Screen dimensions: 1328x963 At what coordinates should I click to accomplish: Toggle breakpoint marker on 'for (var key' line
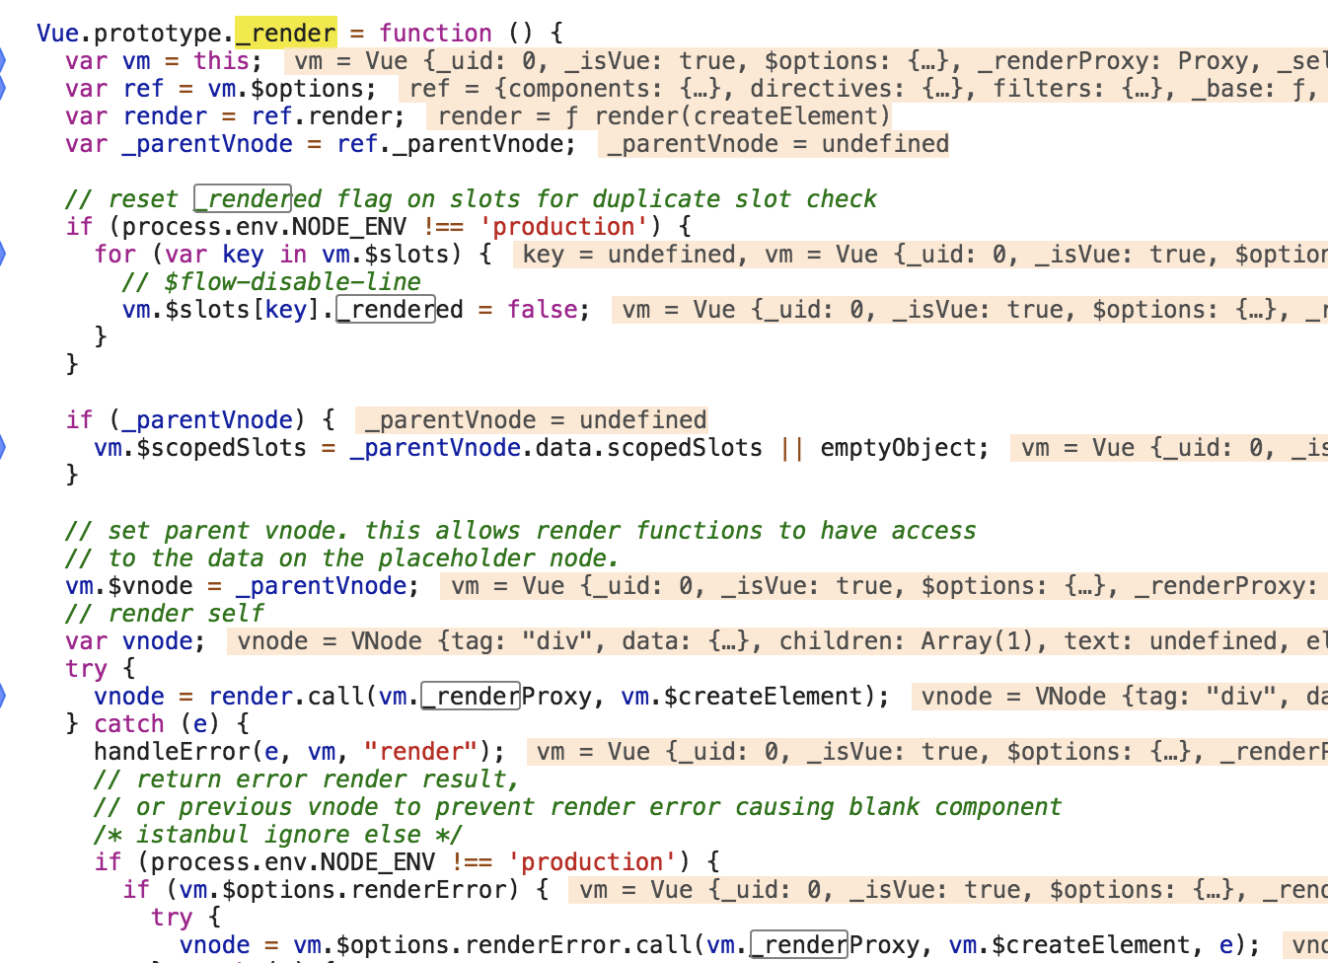3,254
